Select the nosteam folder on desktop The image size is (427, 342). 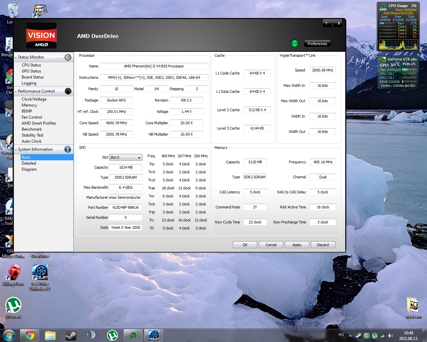click(414, 308)
